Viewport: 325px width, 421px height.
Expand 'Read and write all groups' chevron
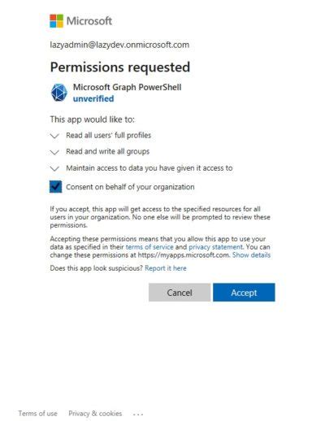[x=54, y=152]
